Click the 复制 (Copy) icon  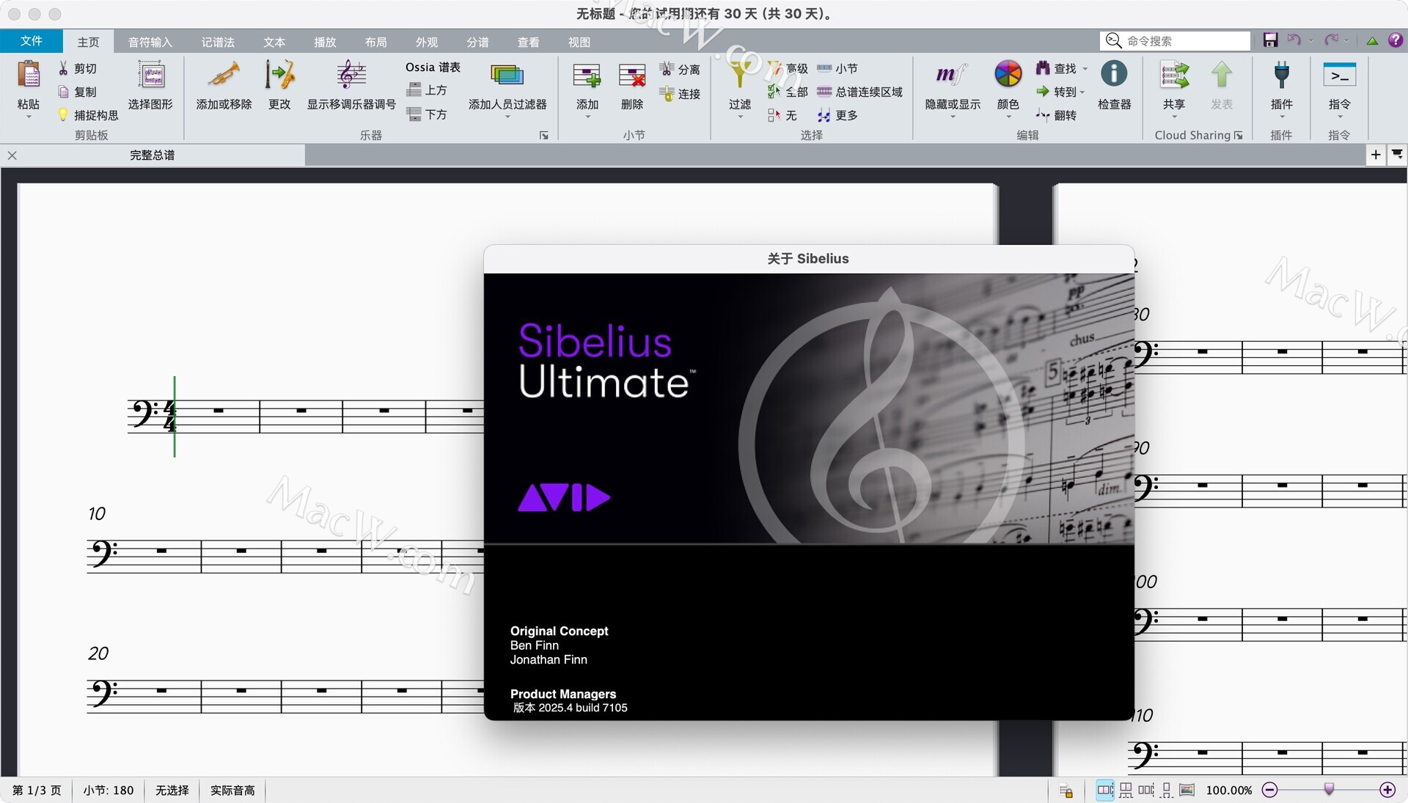pyautogui.click(x=64, y=92)
